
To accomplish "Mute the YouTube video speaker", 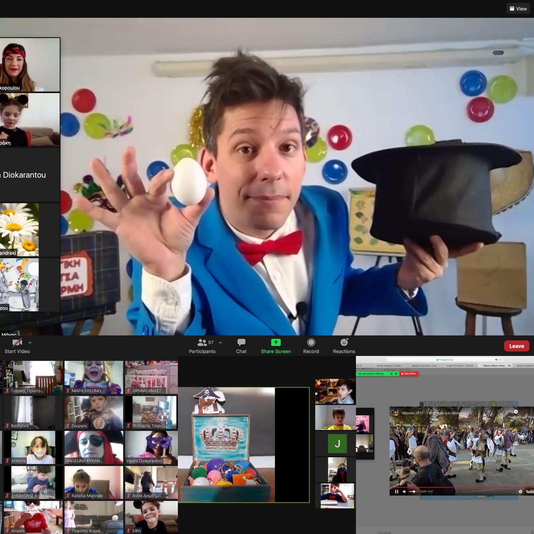I will coord(404,492).
